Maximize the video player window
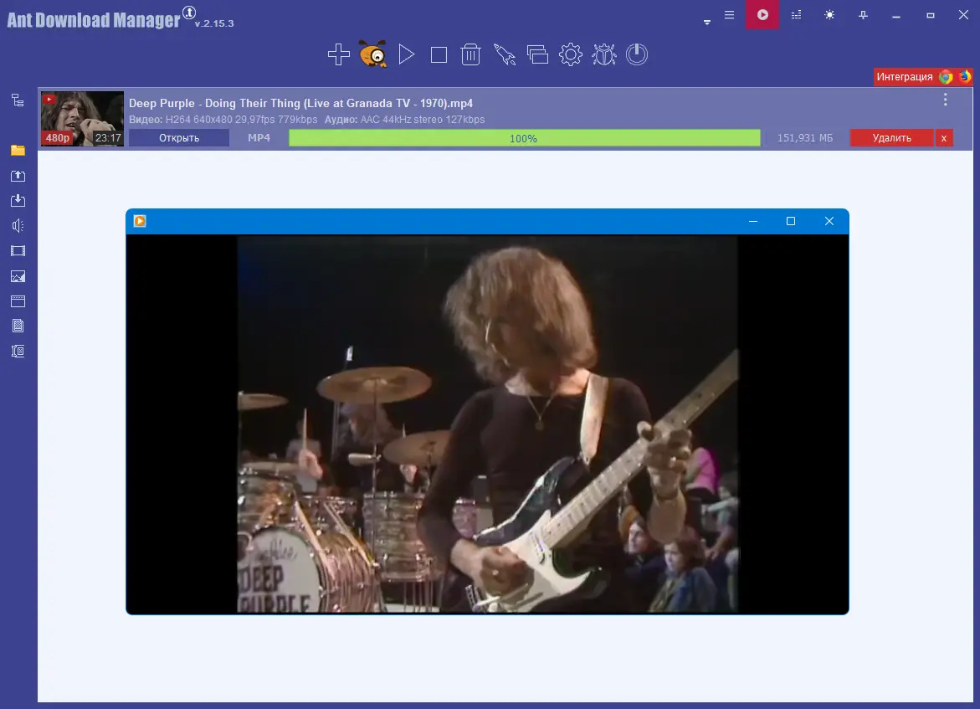Screen dimensions: 980x709 click(791, 221)
